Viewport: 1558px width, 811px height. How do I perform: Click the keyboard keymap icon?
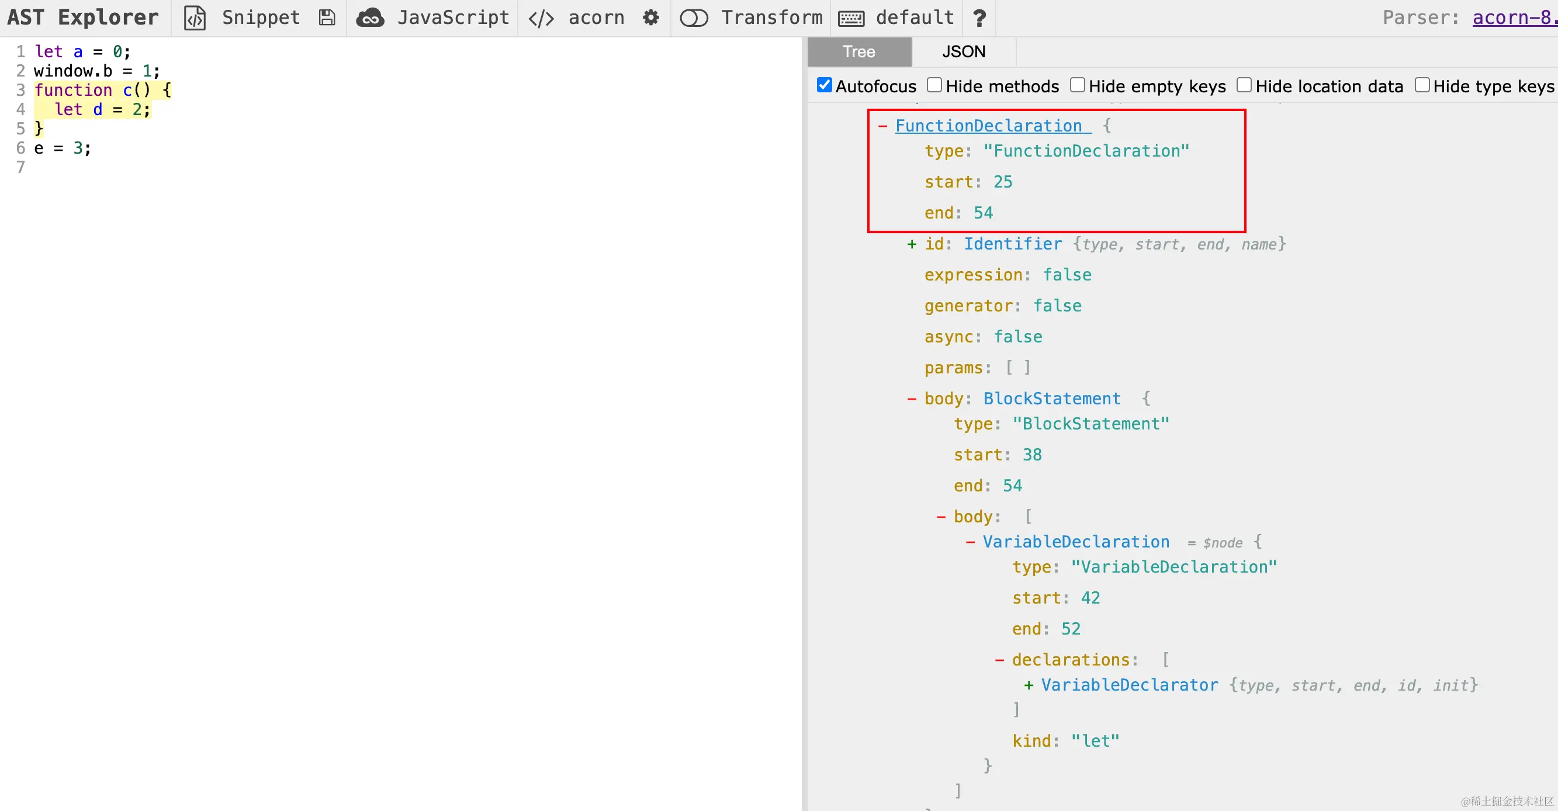[x=850, y=18]
